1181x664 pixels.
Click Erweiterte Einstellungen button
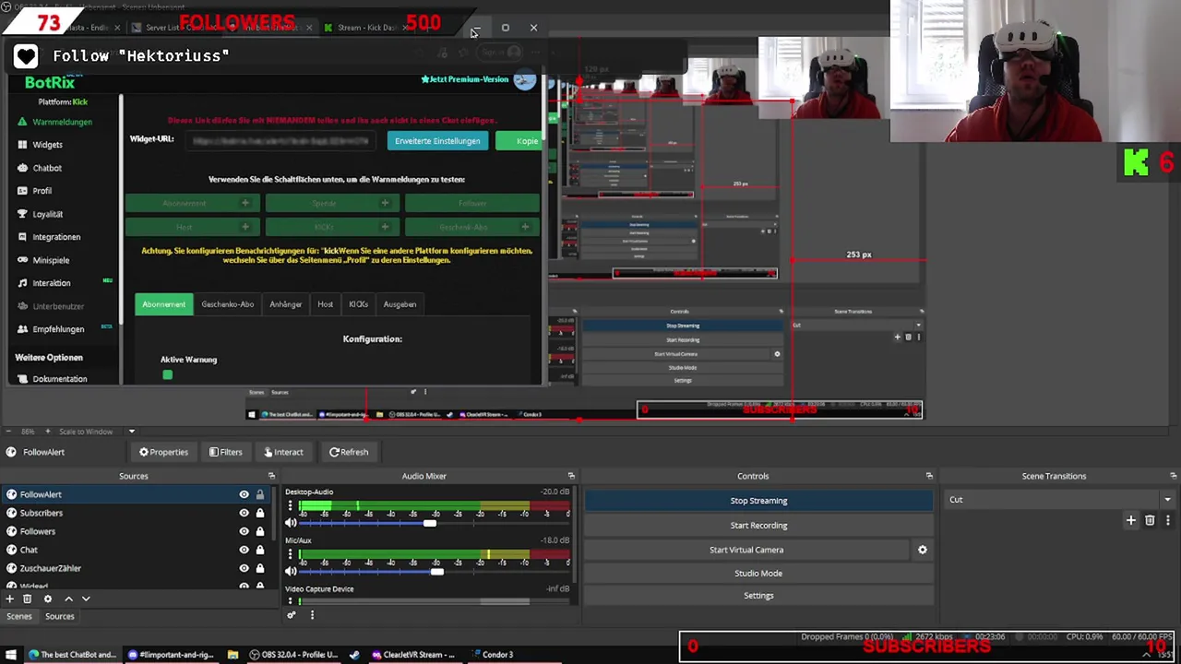437,141
